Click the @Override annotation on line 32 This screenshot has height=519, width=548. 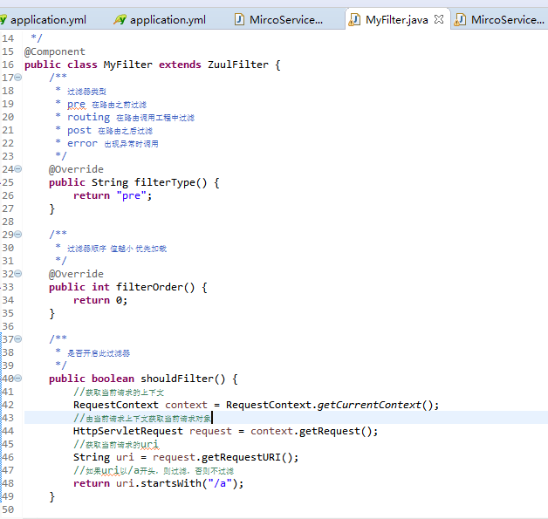tap(76, 274)
